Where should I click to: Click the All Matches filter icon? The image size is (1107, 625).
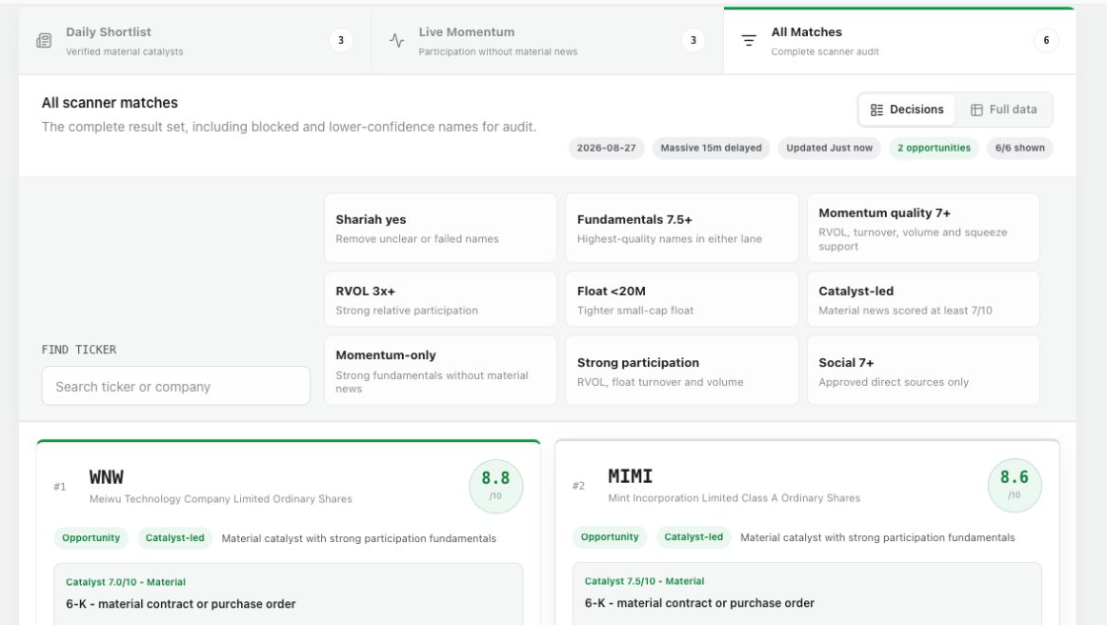(749, 41)
